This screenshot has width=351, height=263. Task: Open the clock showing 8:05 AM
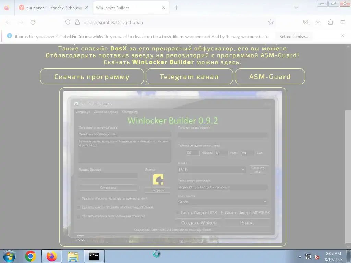[334, 256]
